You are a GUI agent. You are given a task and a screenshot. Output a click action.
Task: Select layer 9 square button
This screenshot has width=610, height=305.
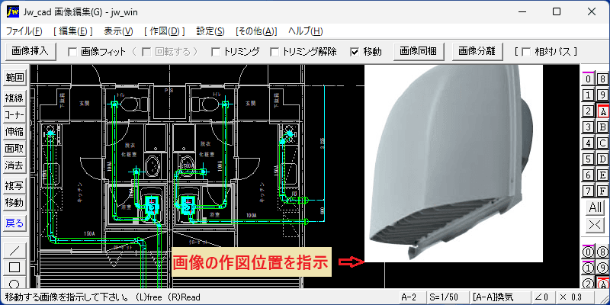pyautogui.click(x=602, y=95)
